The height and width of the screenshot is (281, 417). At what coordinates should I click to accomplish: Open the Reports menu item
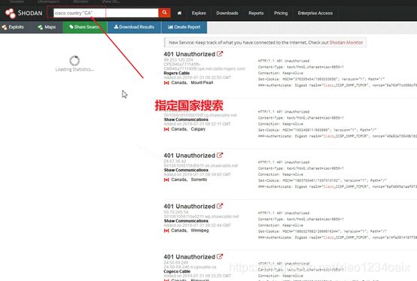[256, 13]
